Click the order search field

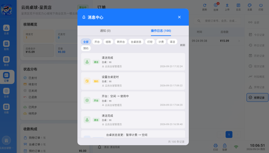pyautogui.click(x=218, y=21)
